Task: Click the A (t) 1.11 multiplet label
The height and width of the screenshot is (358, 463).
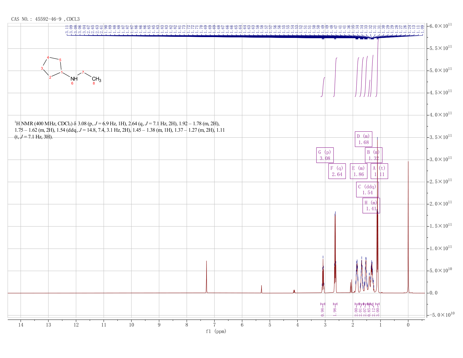Action: (379, 171)
